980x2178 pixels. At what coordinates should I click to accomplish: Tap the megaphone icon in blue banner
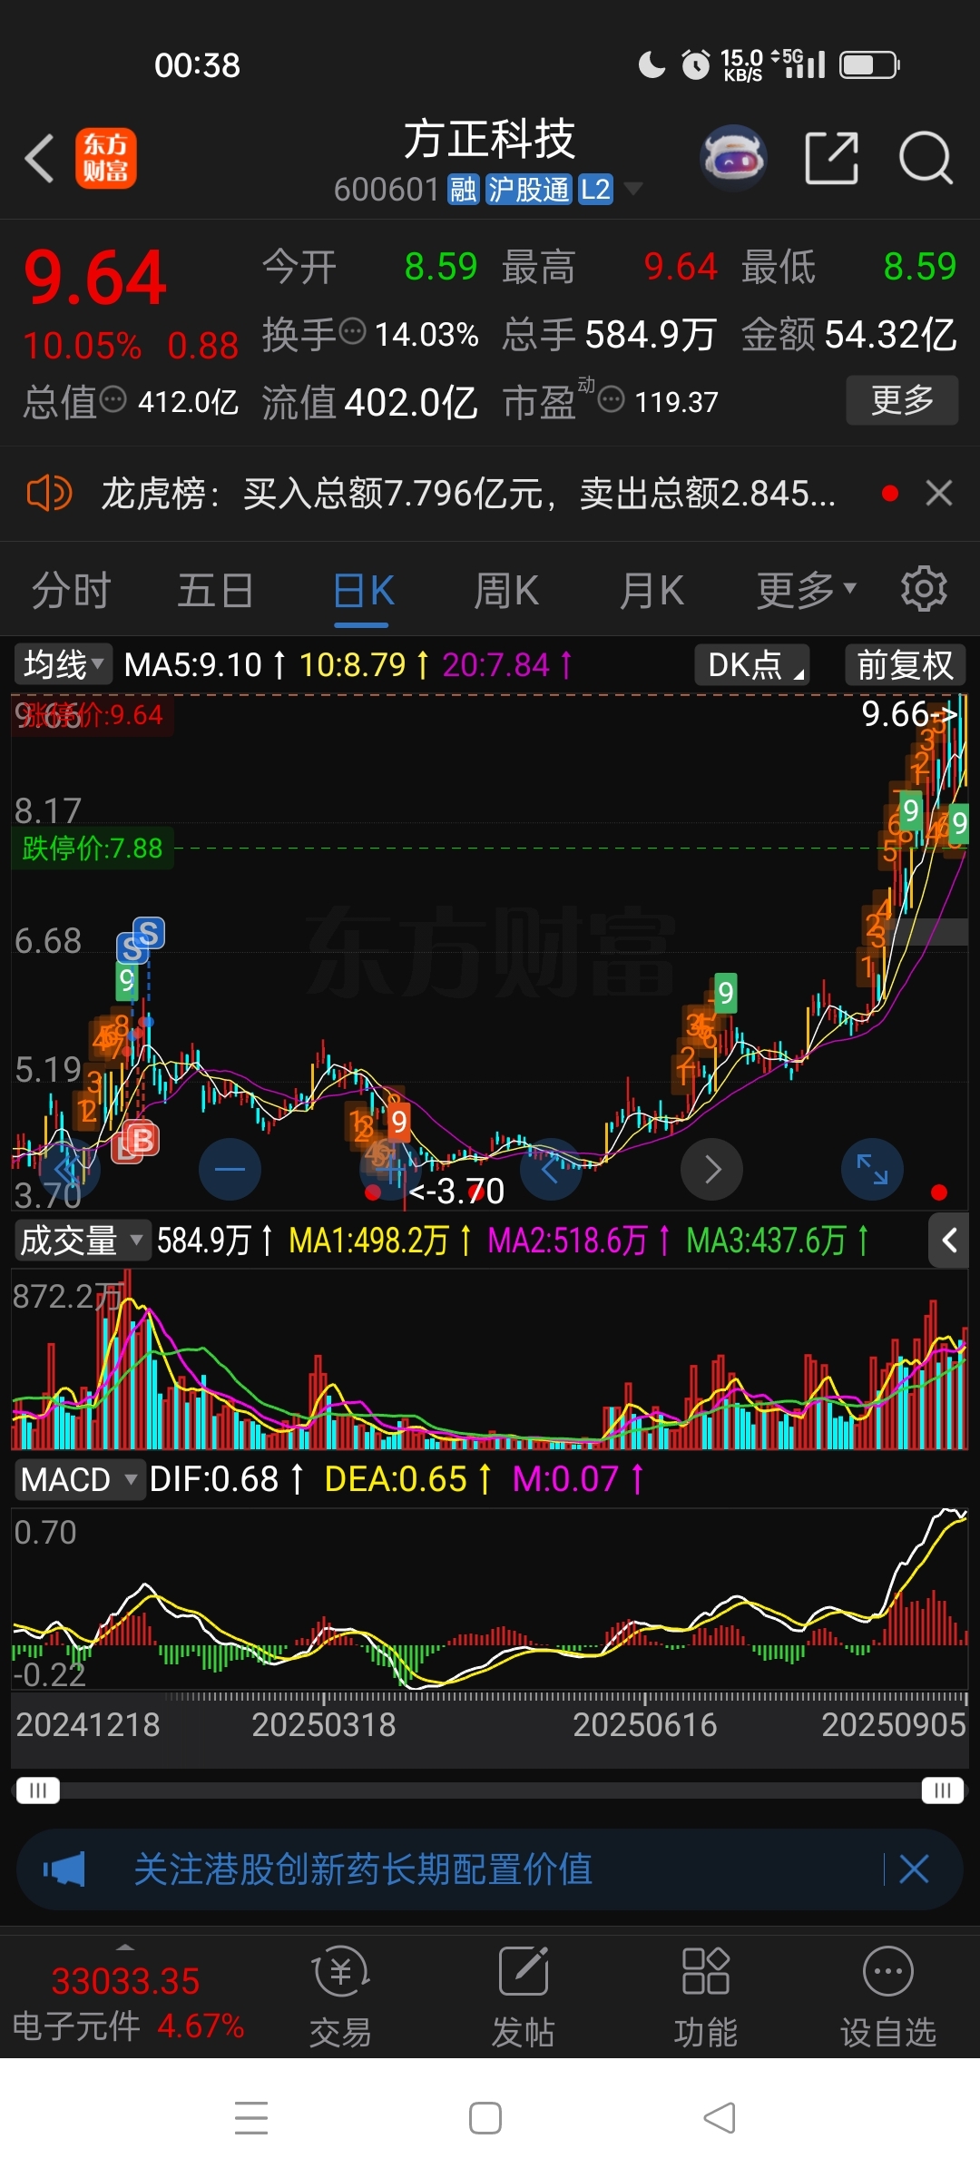pos(64,1869)
